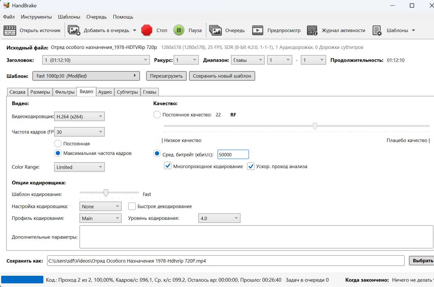
Task: Uncheck Multi-pass encoding (Многопроходное кодирование)
Action: (168, 166)
